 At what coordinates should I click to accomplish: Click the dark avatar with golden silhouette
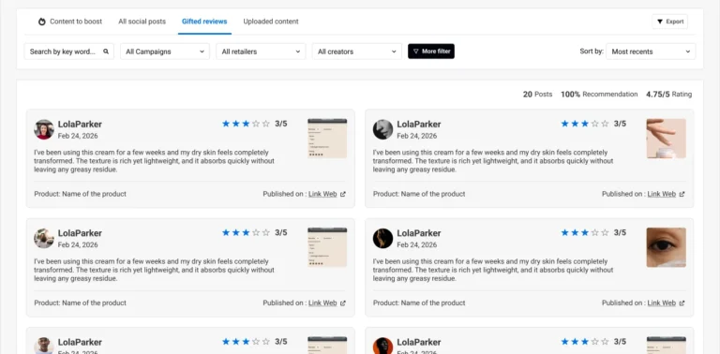(x=382, y=239)
